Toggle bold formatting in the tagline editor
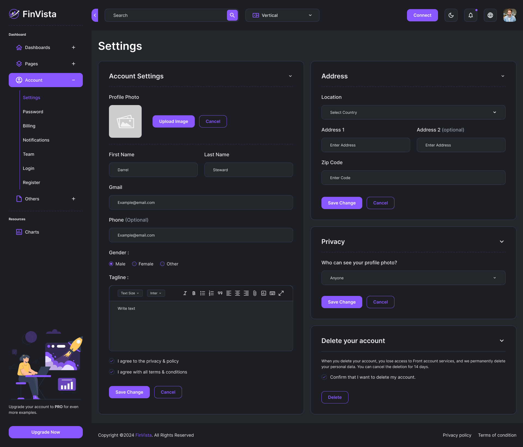 coord(194,293)
